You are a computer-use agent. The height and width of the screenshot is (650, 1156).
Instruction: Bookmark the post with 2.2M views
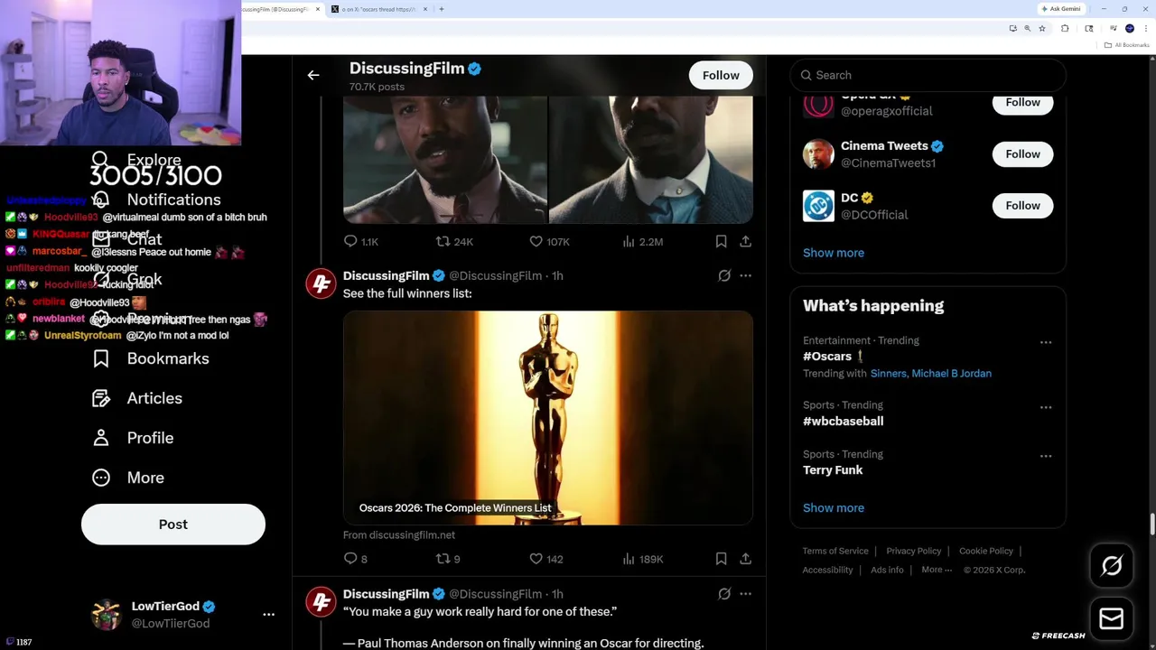721,241
